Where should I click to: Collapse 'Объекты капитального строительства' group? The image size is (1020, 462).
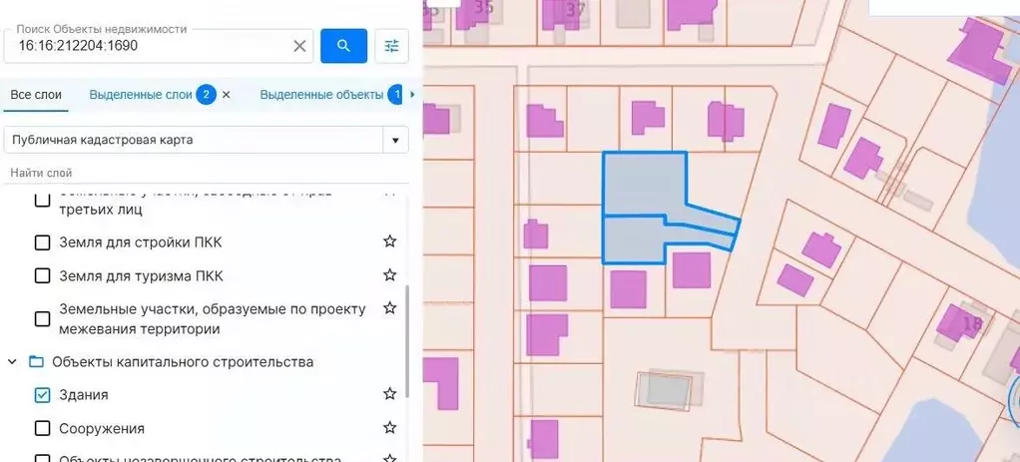tap(13, 361)
